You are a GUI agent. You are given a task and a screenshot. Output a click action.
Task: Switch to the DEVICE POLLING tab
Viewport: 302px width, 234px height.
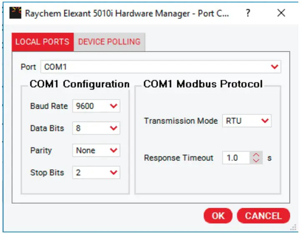109,42
